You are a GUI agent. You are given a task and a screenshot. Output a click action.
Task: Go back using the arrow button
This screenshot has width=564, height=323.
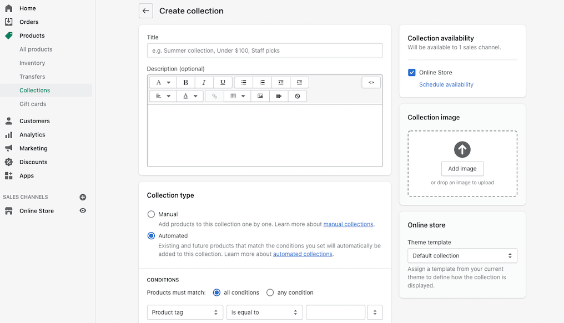[x=145, y=11]
